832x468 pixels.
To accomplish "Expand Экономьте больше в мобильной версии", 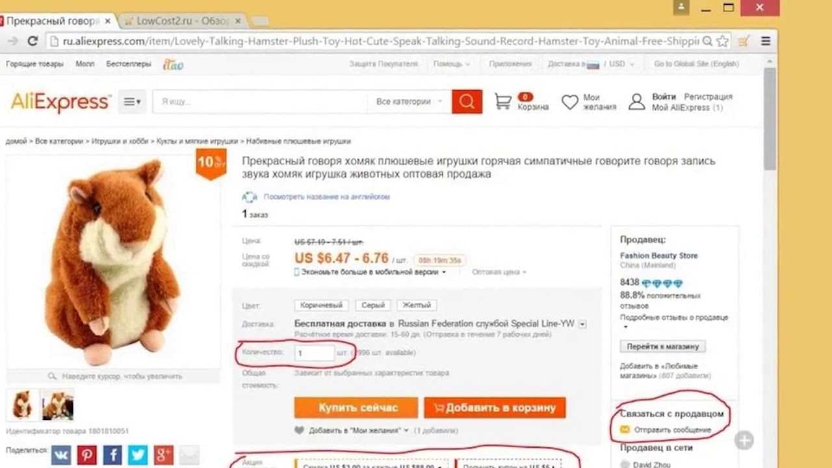I will point(370,272).
